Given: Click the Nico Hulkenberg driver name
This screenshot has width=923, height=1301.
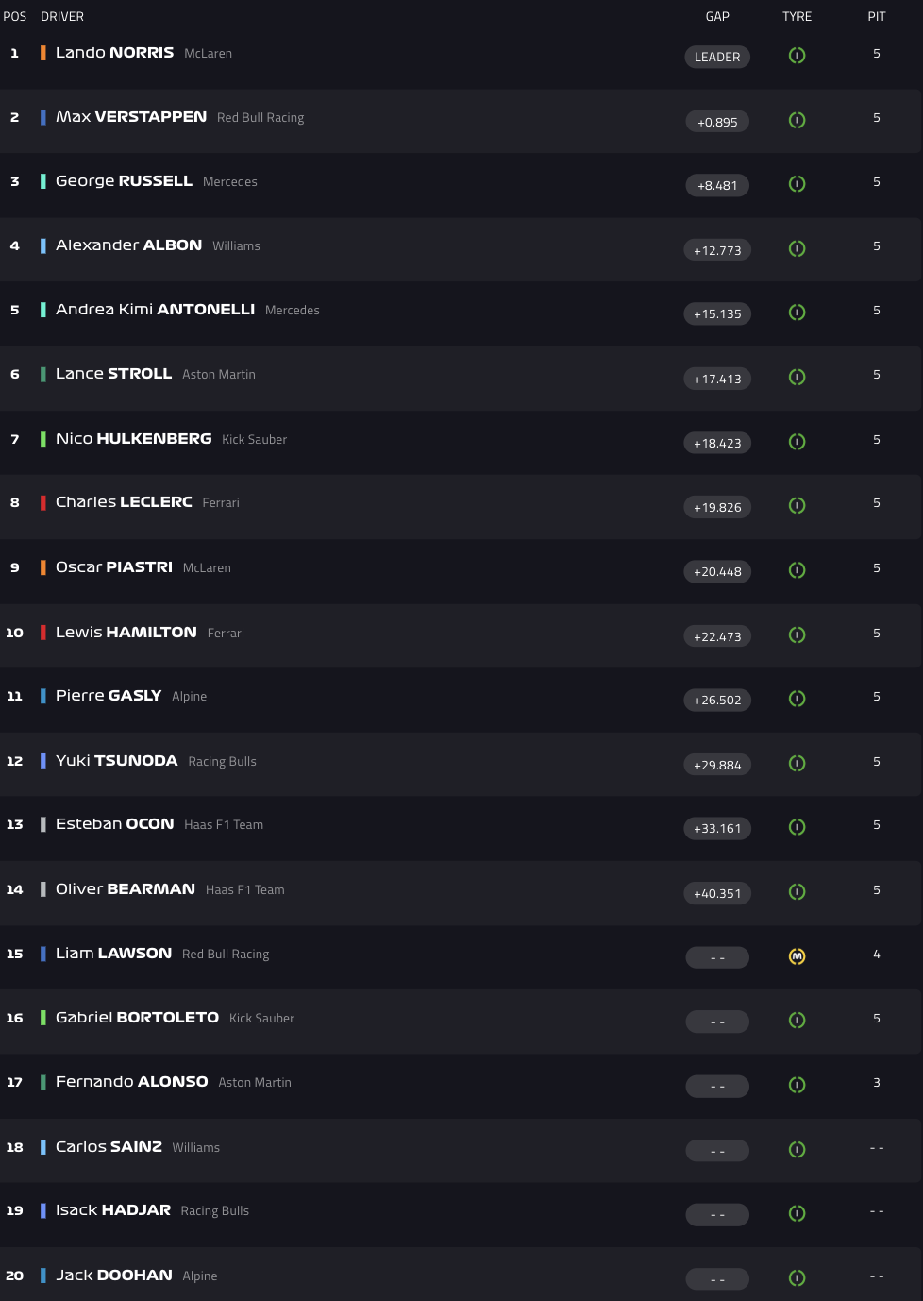Looking at the screenshot, I should pos(133,439).
